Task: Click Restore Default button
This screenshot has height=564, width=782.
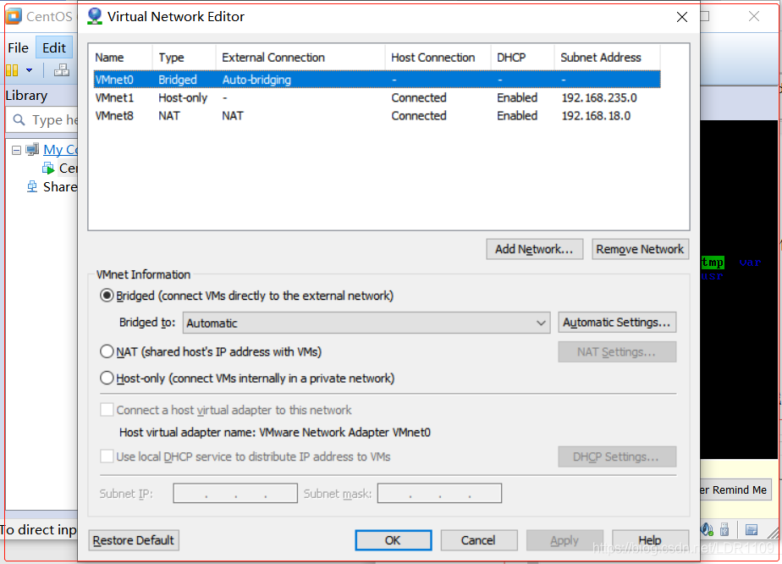Action: tap(134, 540)
